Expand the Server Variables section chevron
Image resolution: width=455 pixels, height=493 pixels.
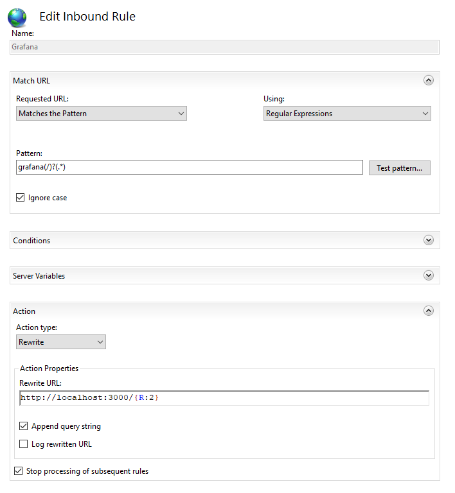pos(429,275)
